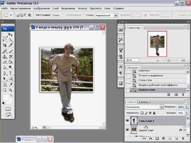Click the Растушевка input field
The height and width of the screenshot is (143, 191).
[56, 15]
